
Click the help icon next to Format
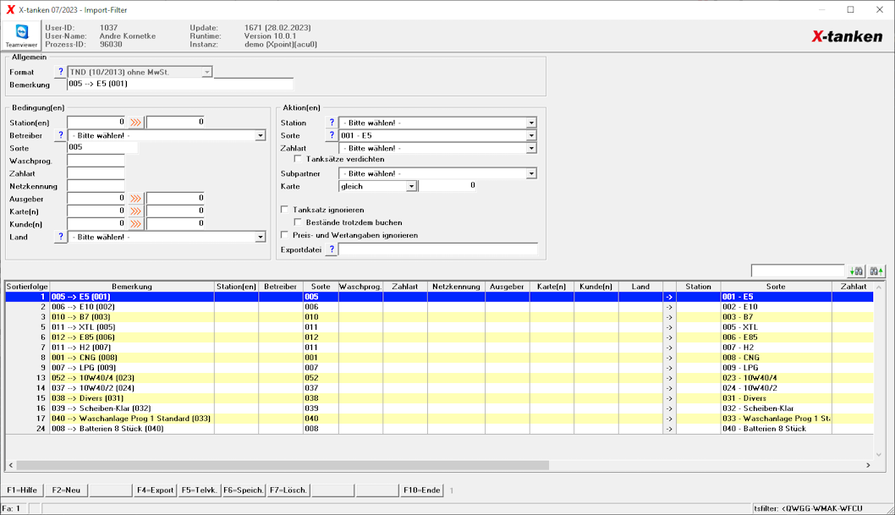(61, 72)
